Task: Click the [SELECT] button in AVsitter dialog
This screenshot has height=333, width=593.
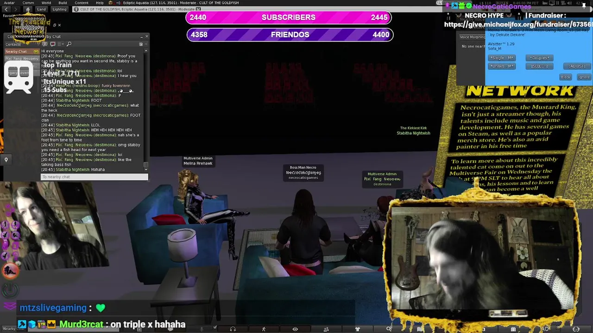Action: tap(539, 66)
